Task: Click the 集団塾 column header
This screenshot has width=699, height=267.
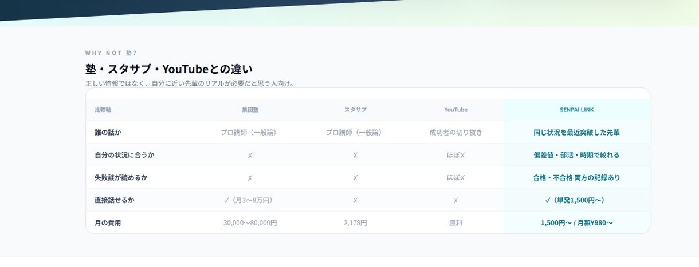Action: [x=250, y=110]
